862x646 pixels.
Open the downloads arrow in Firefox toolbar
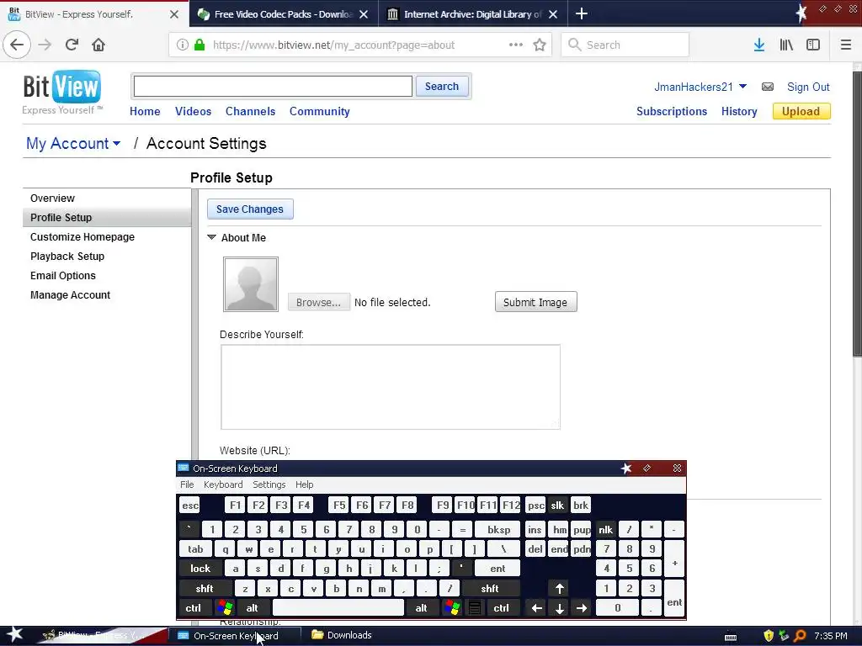(x=759, y=45)
